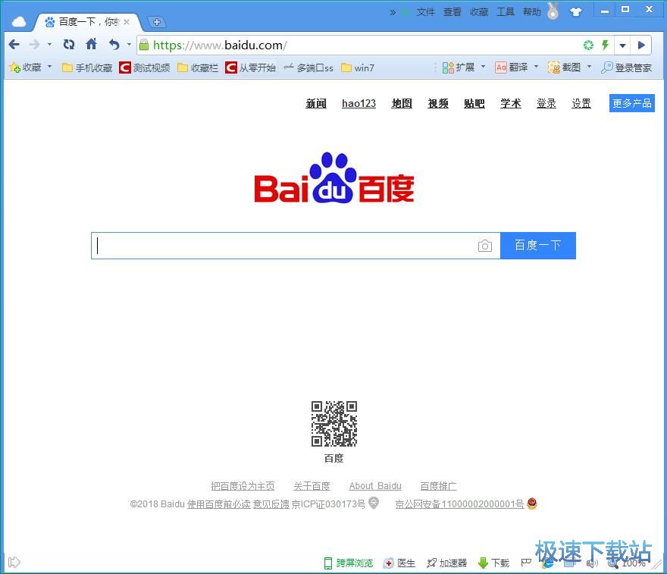Image resolution: width=667 pixels, height=574 pixels.
Task: Click the 登录 login link
Action: (546, 103)
